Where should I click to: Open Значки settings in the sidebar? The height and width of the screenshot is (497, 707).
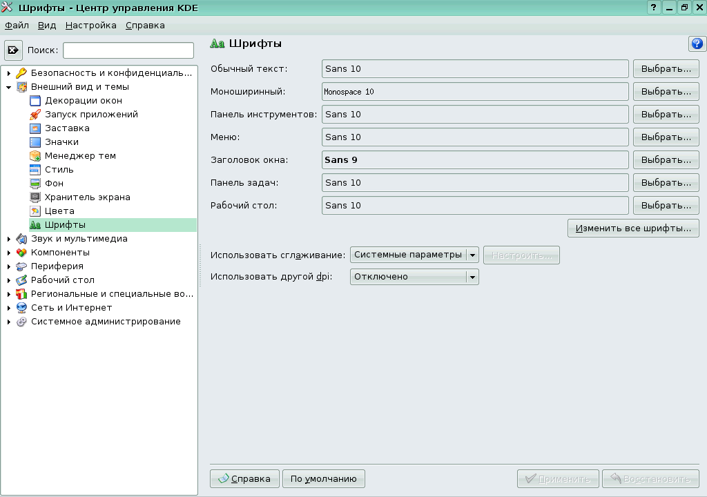click(x=36, y=142)
